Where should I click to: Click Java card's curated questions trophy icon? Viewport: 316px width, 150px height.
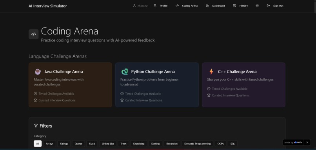click(x=35, y=100)
